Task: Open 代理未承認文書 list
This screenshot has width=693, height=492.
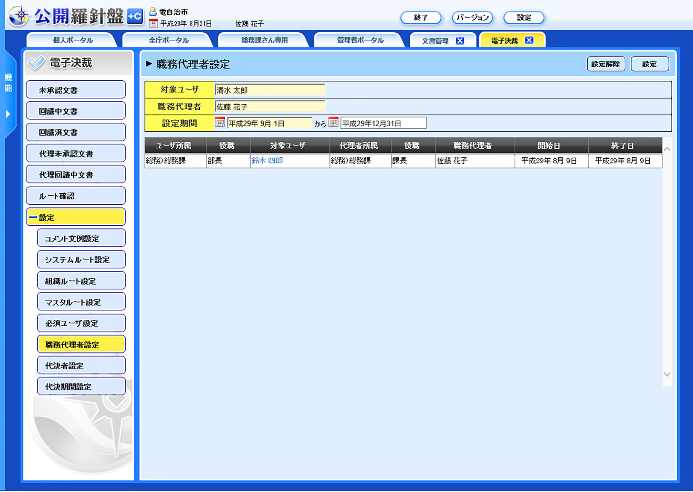Action: point(76,153)
